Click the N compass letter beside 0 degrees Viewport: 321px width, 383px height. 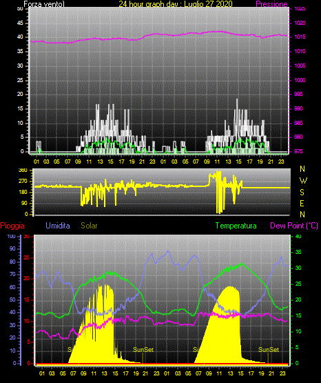tap(302, 214)
